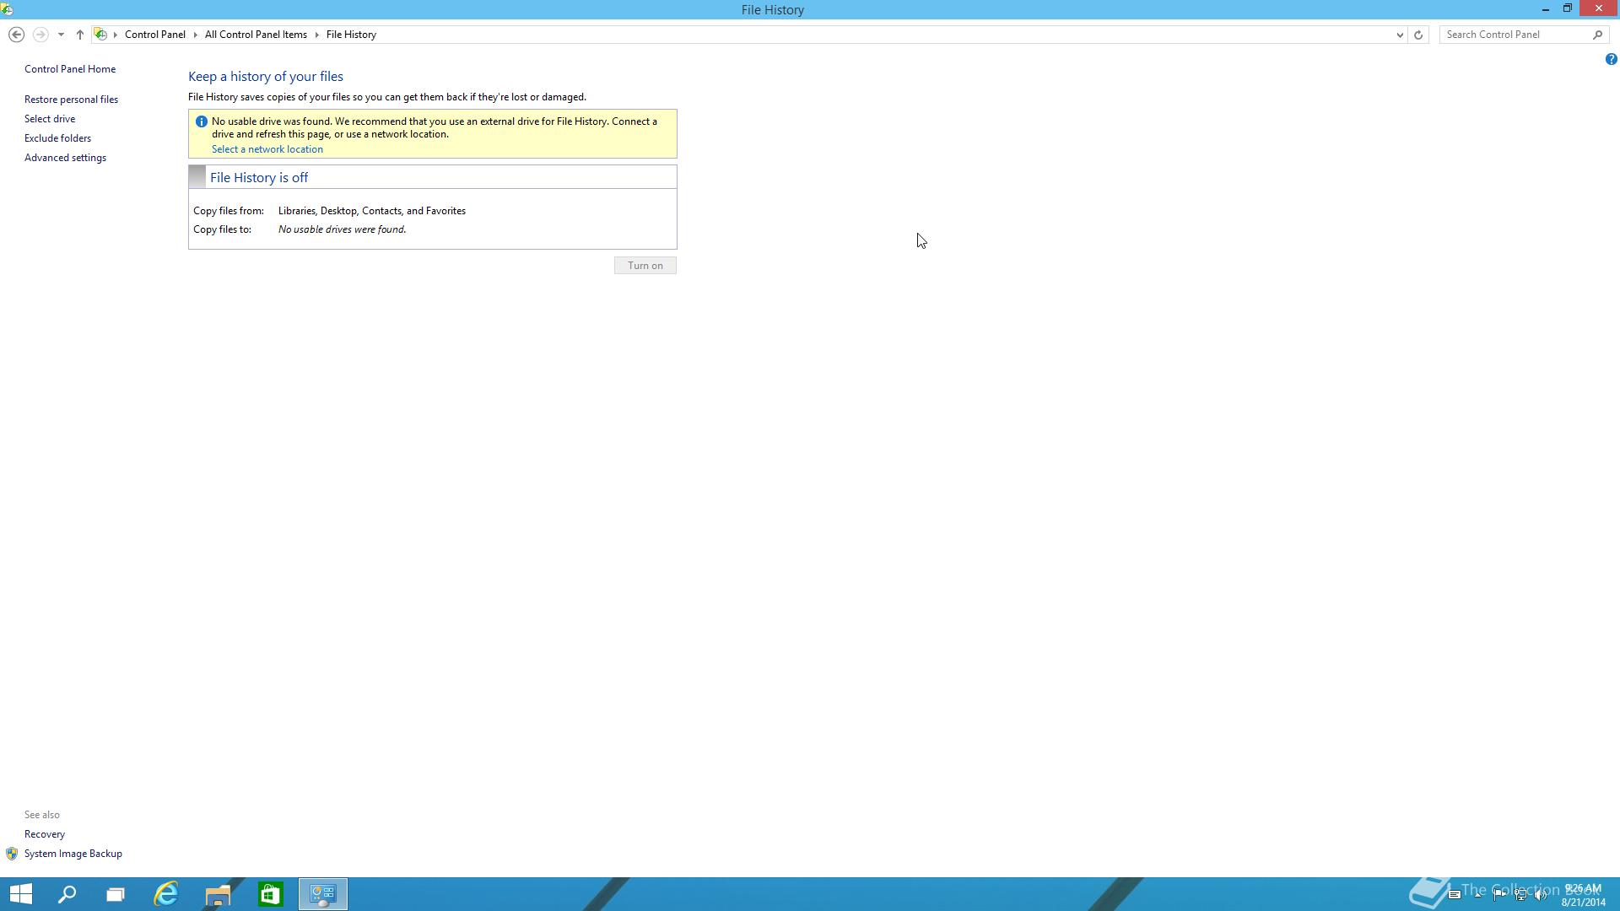Image resolution: width=1620 pixels, height=911 pixels.
Task: Expand the address bar history dropdown
Action: click(x=1400, y=35)
